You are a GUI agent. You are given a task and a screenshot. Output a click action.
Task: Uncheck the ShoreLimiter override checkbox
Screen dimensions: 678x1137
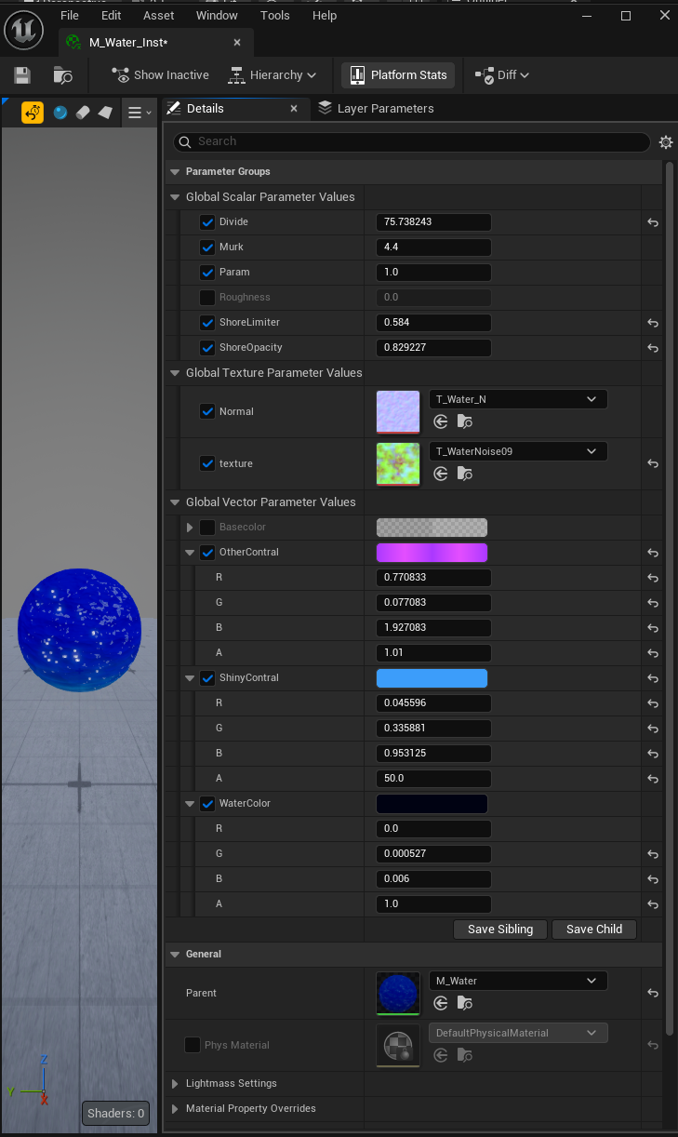point(207,323)
